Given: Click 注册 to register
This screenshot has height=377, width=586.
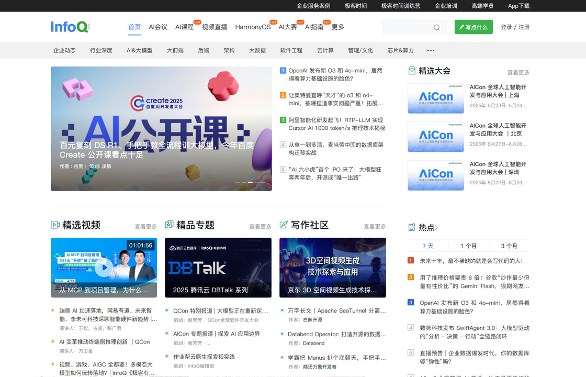Looking at the screenshot, I should pos(524,27).
